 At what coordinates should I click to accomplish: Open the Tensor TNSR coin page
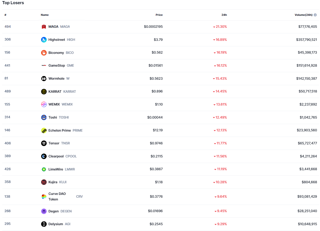pyautogui.click(x=54, y=143)
